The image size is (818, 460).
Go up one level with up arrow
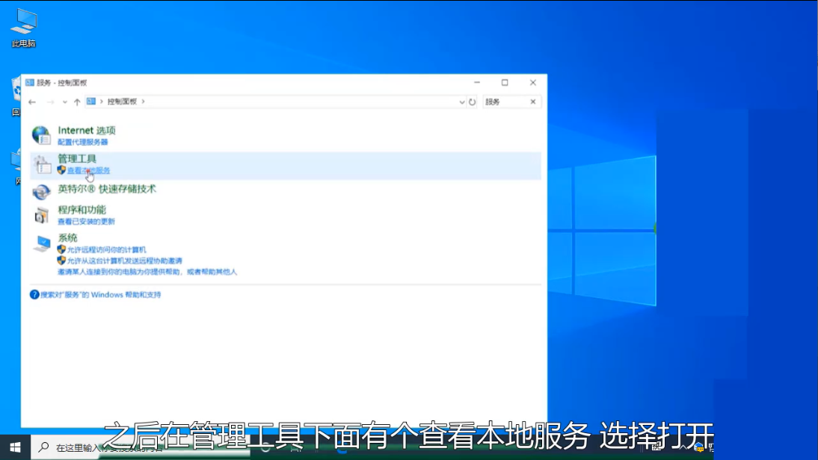pyautogui.click(x=77, y=102)
